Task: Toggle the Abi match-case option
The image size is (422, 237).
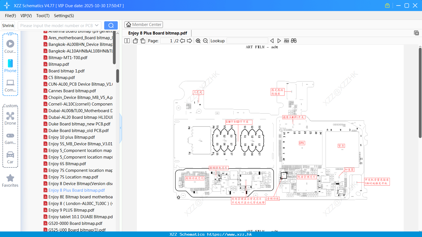Action: pyautogui.click(x=286, y=41)
